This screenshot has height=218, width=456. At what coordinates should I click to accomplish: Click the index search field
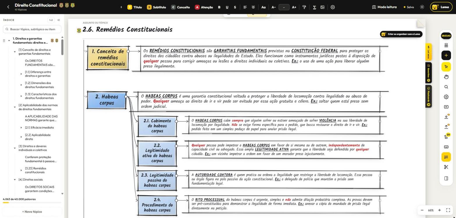32,29
